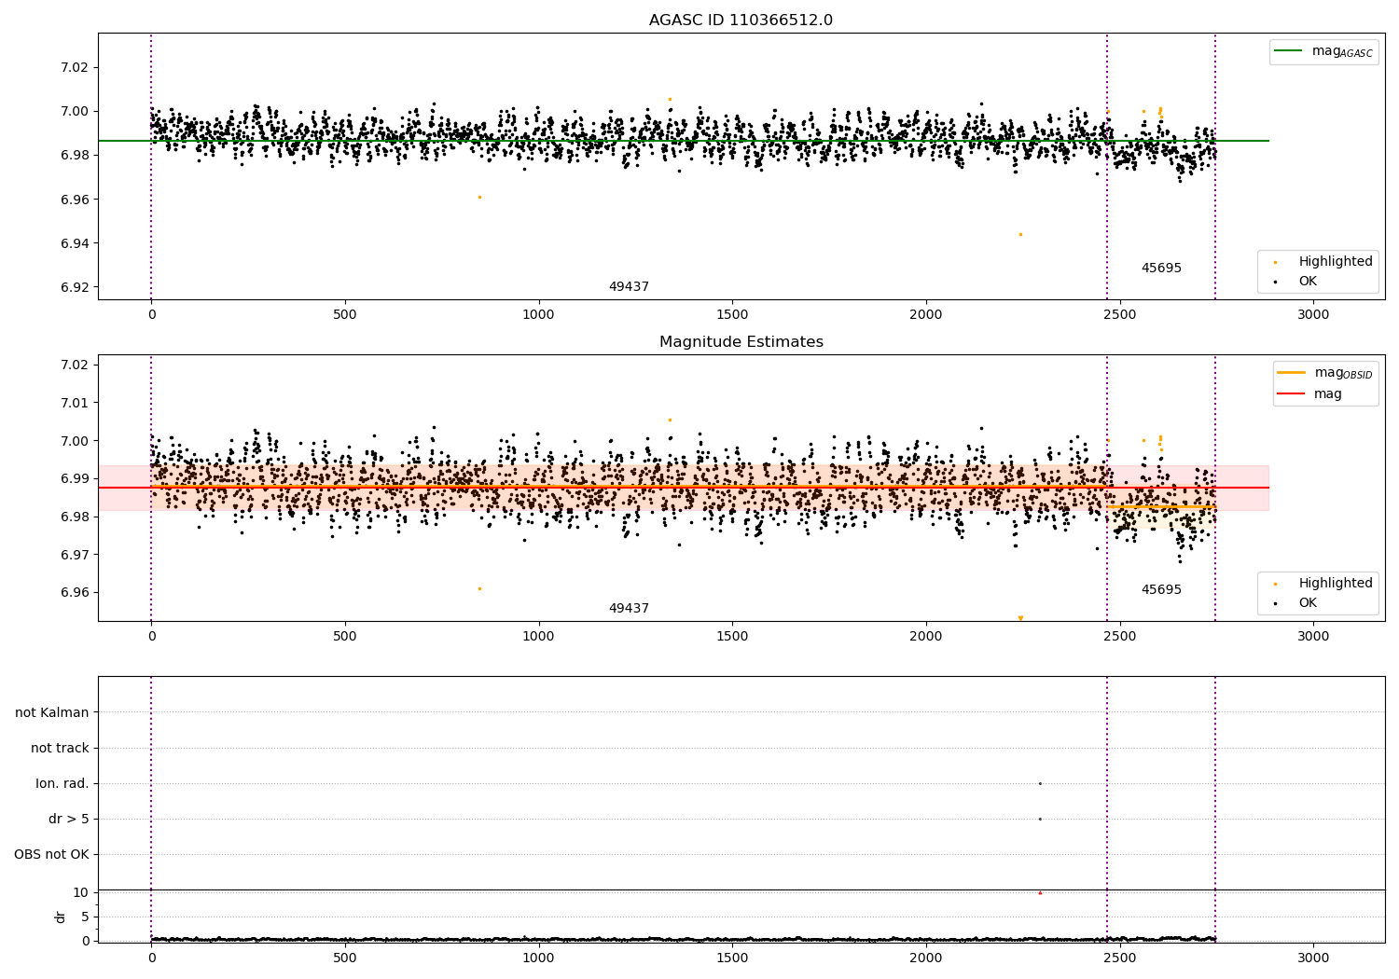1399x979 pixels.
Task: Click the 'not Kalman' axis label
Action: point(52,713)
